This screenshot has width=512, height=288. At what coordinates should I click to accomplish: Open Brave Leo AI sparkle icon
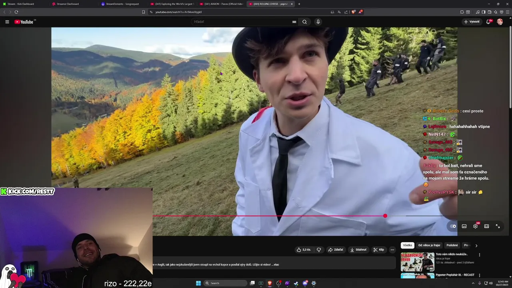click(496, 12)
